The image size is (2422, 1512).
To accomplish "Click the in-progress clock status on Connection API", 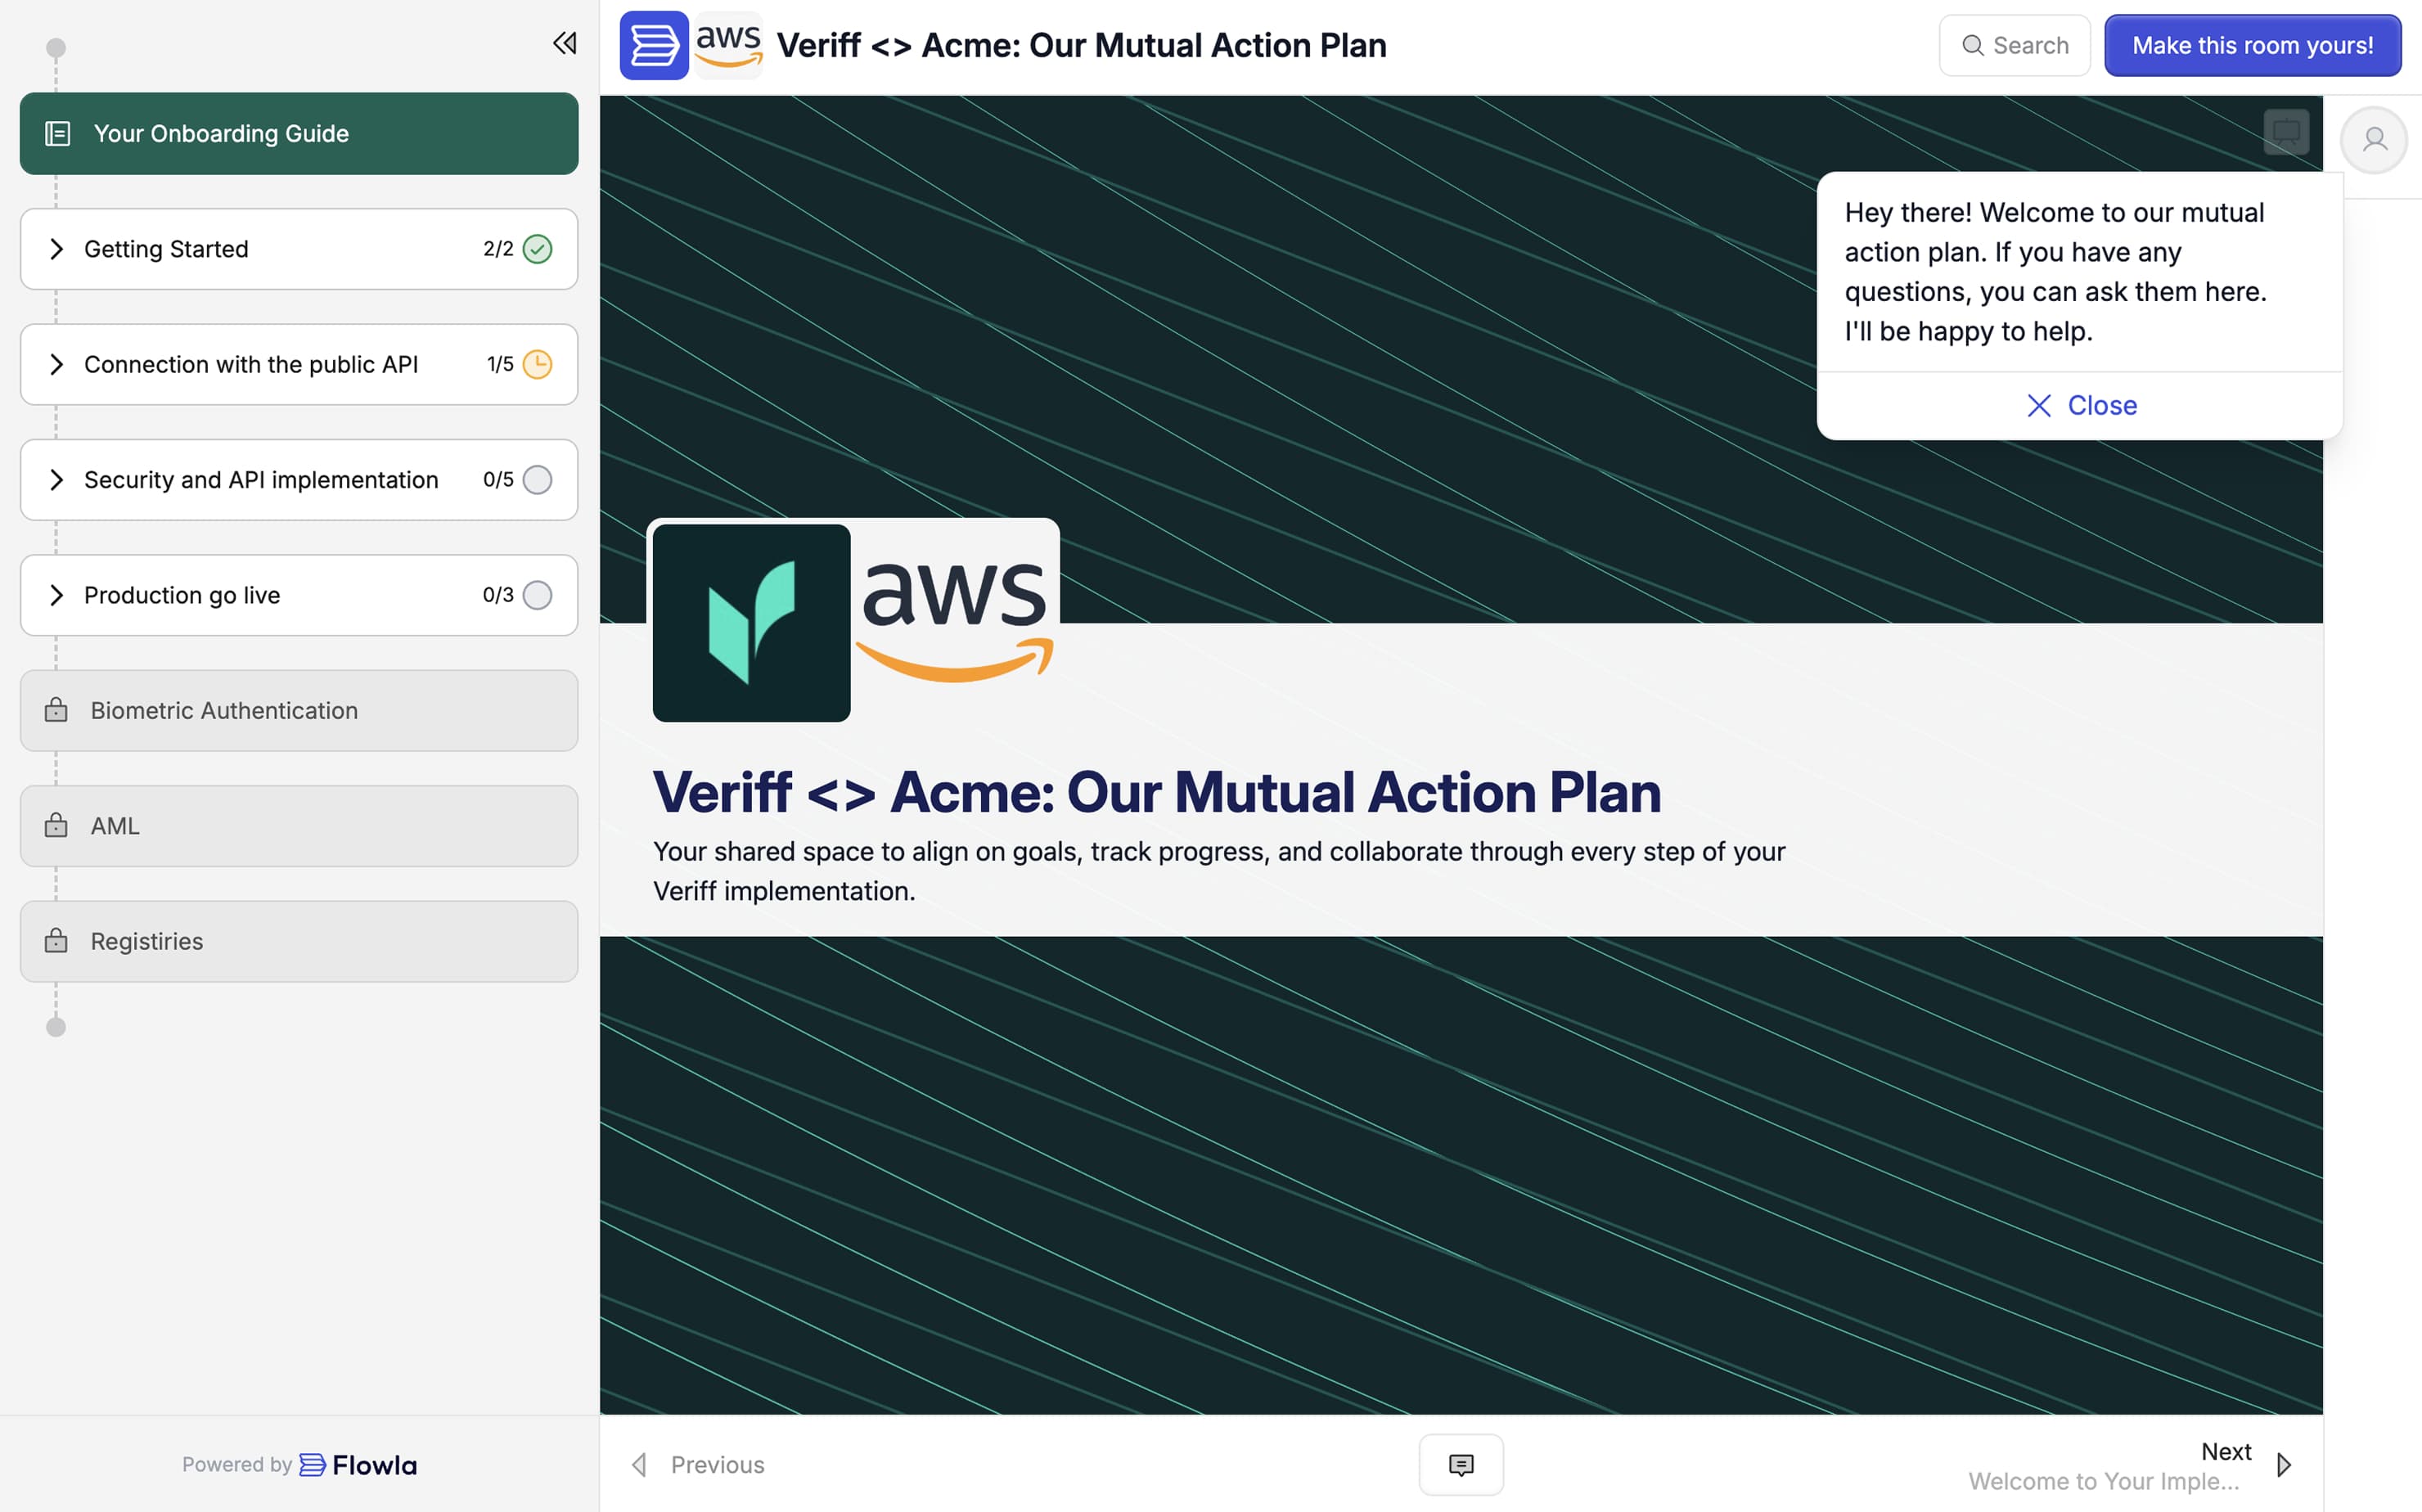I will tap(537, 364).
